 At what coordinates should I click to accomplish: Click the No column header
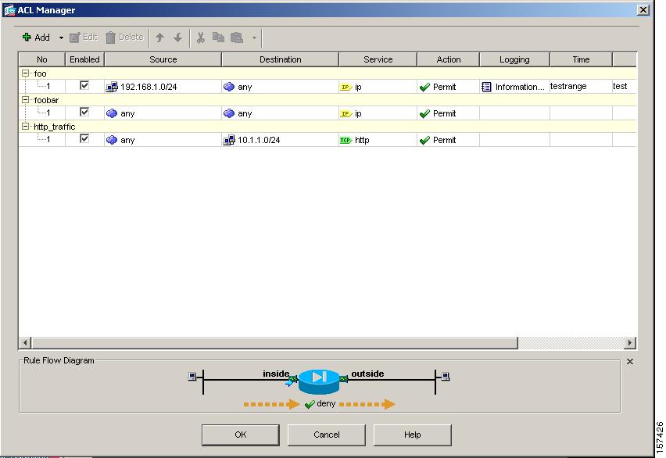click(42, 59)
